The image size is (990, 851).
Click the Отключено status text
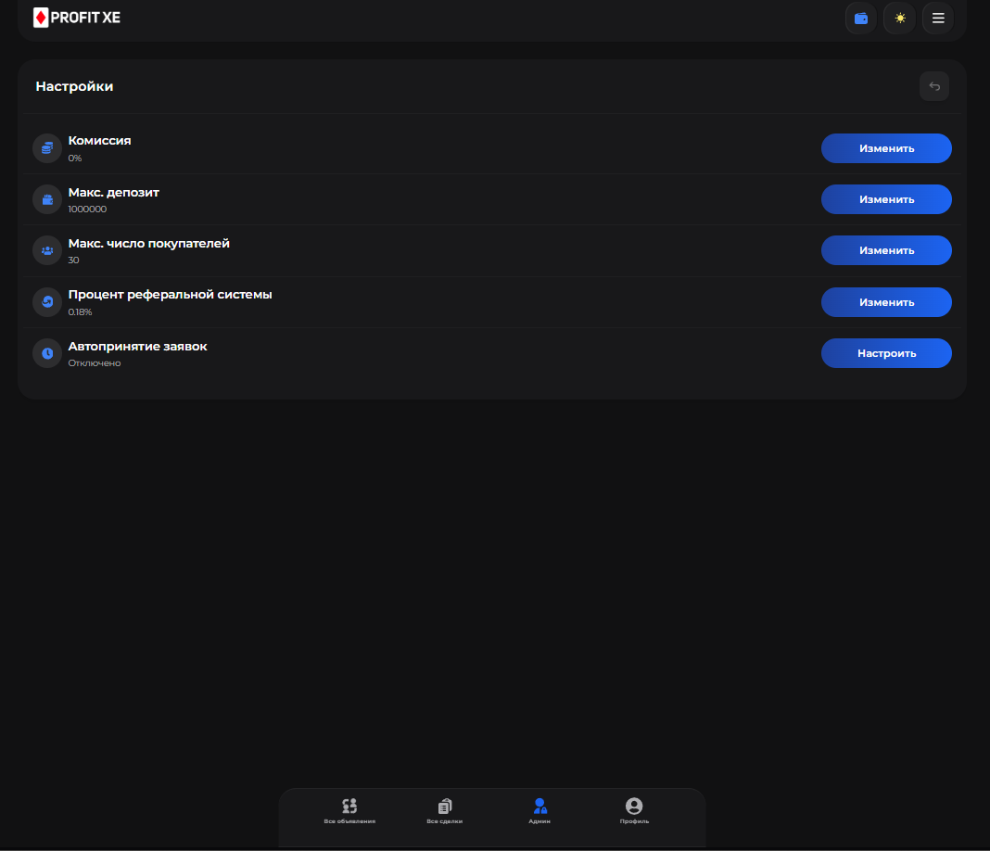pyautogui.click(x=95, y=363)
